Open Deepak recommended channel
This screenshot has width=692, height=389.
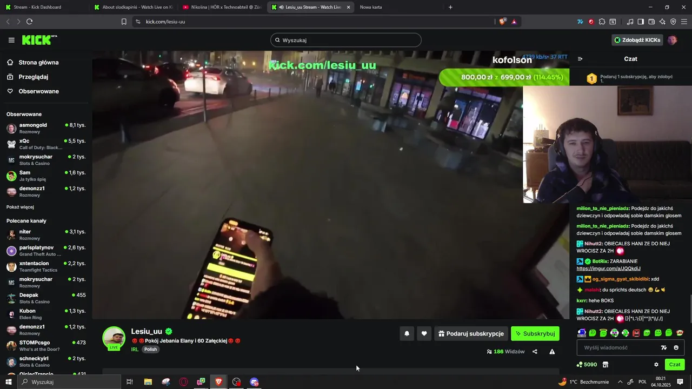(x=45, y=298)
